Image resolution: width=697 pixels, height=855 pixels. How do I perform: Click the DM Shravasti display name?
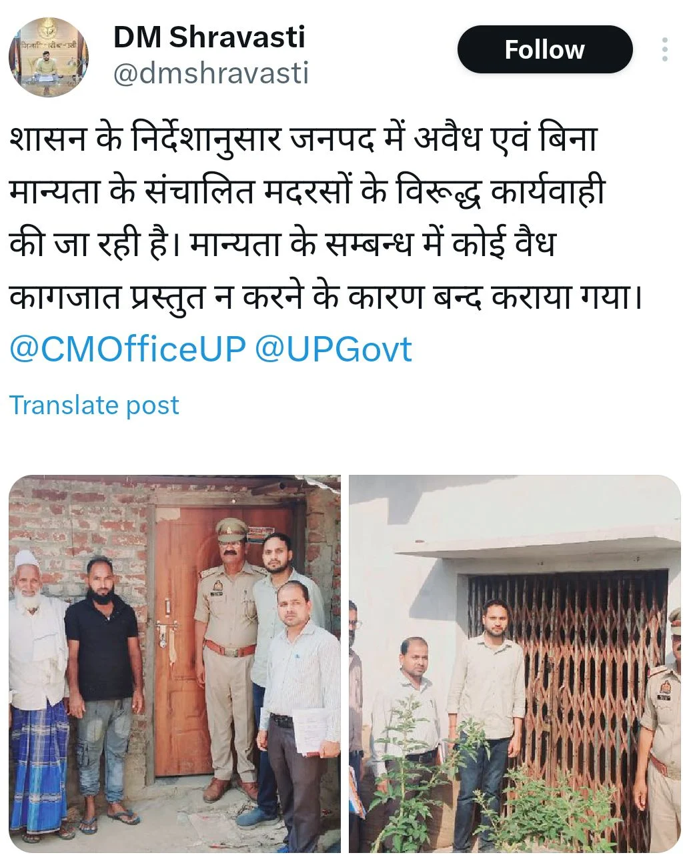209,36
